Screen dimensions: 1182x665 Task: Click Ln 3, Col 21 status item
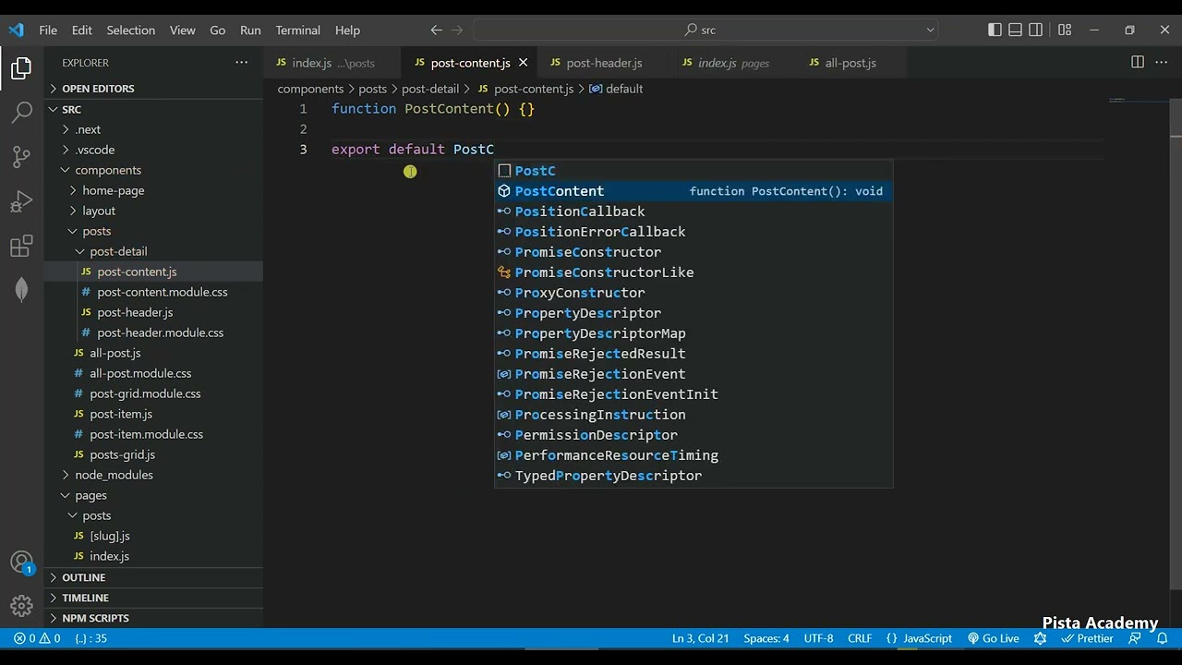[700, 638]
